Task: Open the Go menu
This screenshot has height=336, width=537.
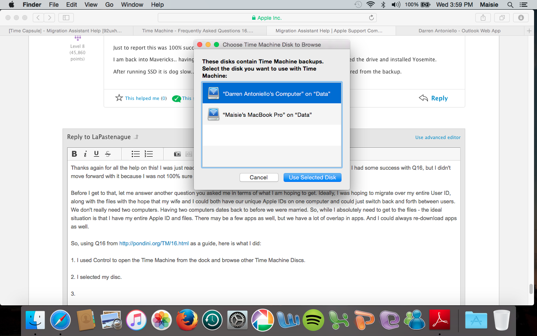Action: [x=109, y=5]
